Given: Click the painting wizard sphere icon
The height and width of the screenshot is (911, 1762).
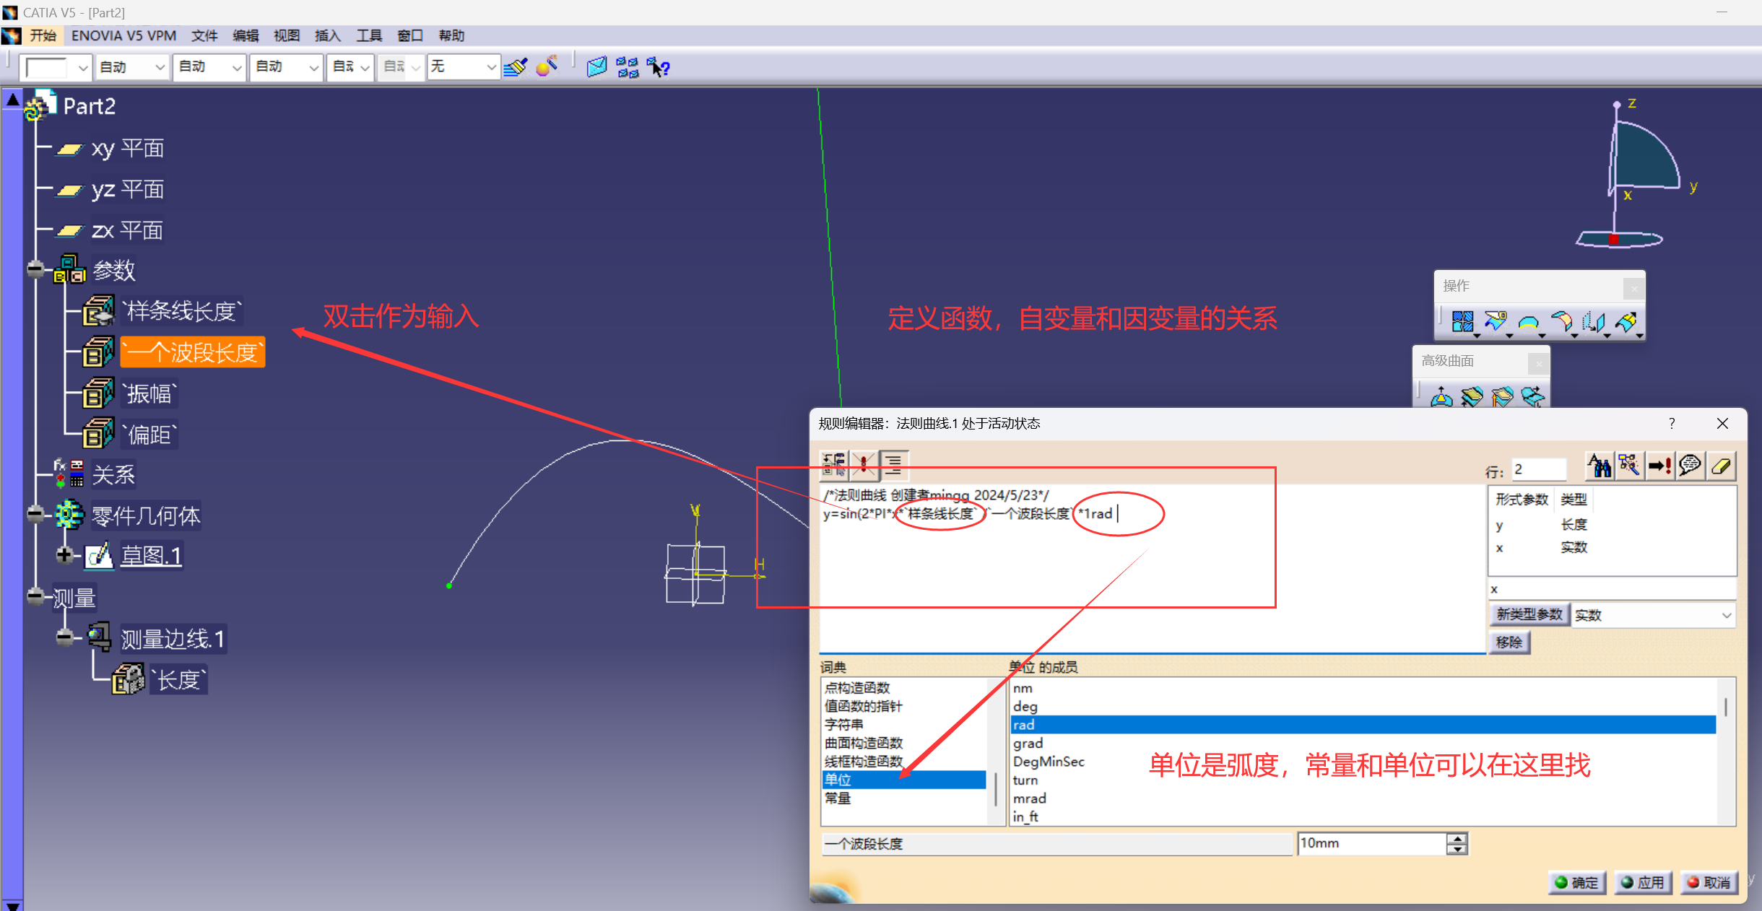Looking at the screenshot, I should tap(547, 66).
